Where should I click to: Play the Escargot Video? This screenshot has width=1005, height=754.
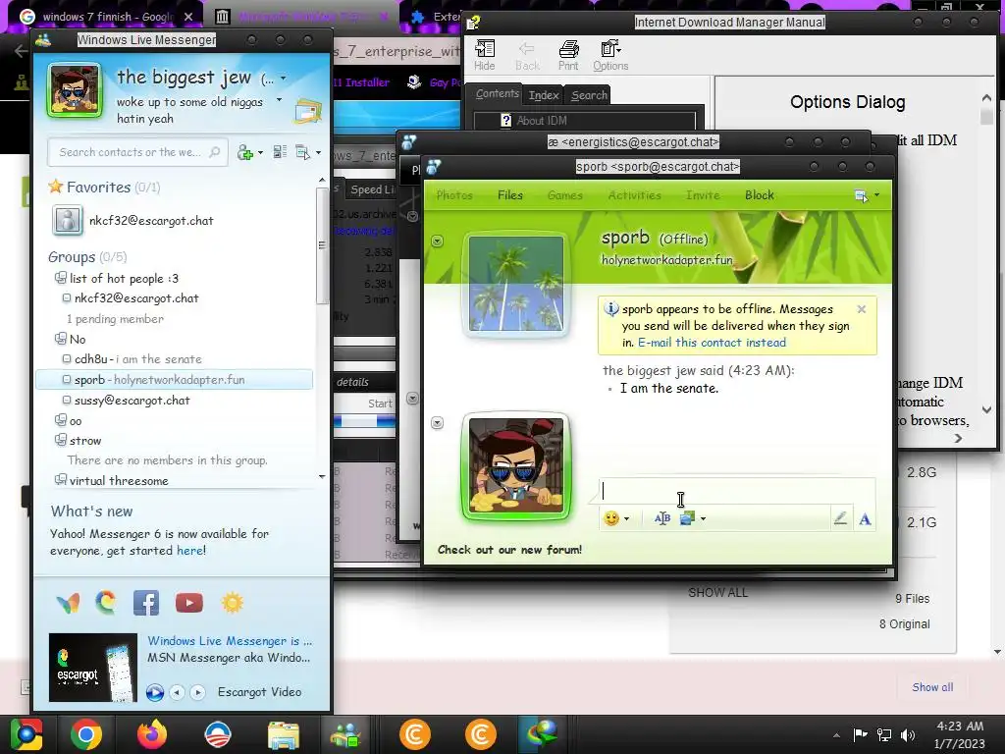click(154, 692)
